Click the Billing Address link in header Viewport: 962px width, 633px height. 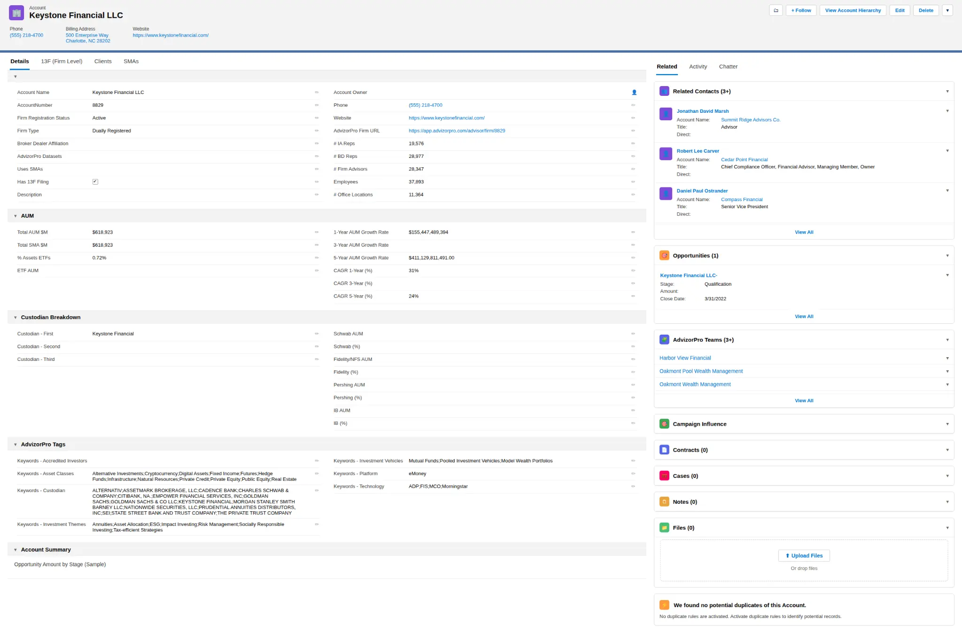(x=88, y=38)
